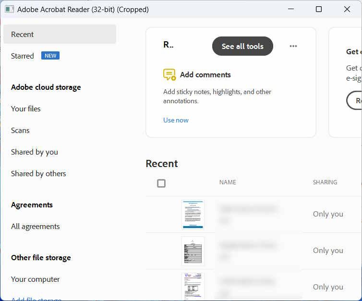Screen dimensions: 362x301
Task: Open Your files in Adobe cloud storage
Action: (x=25, y=108)
